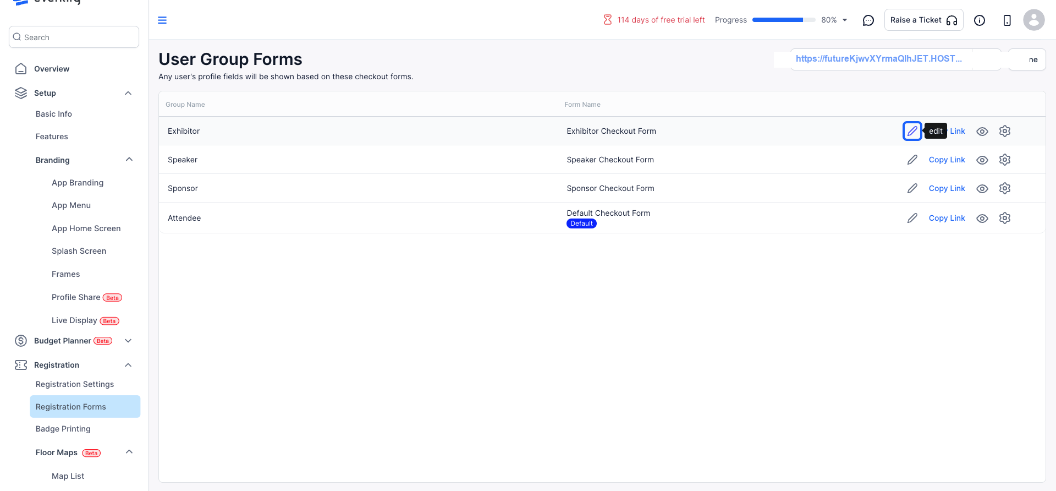Open the mobile preview icon
1056x491 pixels.
pos(1007,20)
